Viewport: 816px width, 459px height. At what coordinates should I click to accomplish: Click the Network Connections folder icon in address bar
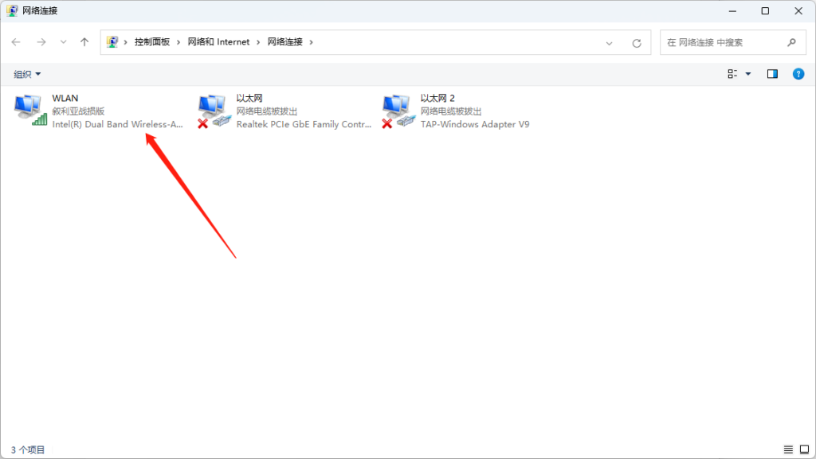pyautogui.click(x=113, y=41)
